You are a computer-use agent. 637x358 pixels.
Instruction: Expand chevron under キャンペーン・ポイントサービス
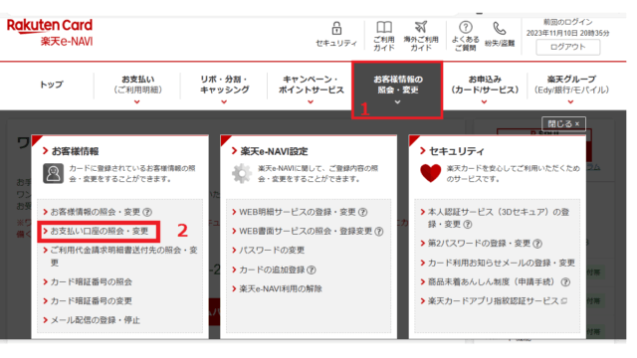[311, 101]
